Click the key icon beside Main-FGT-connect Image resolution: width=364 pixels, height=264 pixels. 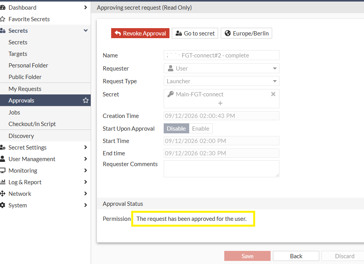click(171, 94)
